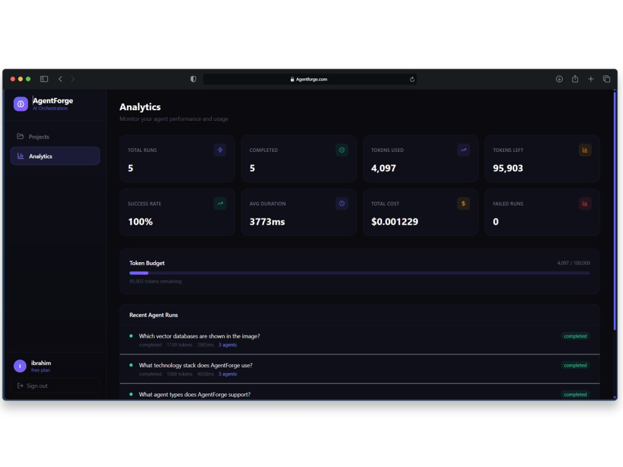Viewport: 623px width, 467px height.
Task: Click '95,903 tokens remaining' text
Action: 155,281
